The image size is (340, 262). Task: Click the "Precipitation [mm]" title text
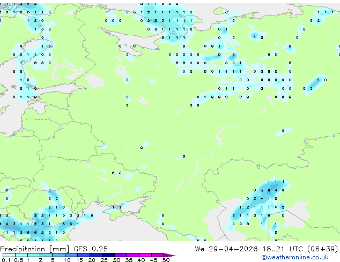(34, 249)
